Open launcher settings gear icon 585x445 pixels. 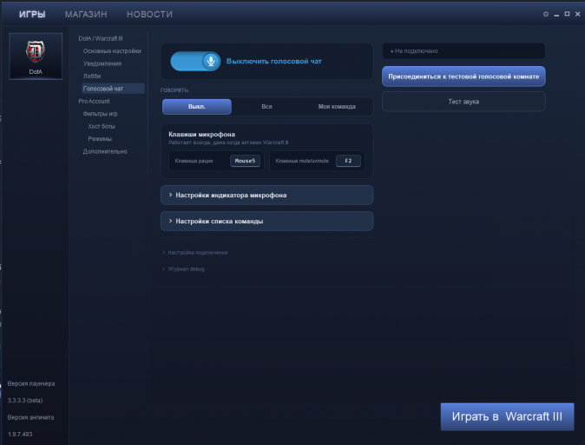tap(546, 14)
